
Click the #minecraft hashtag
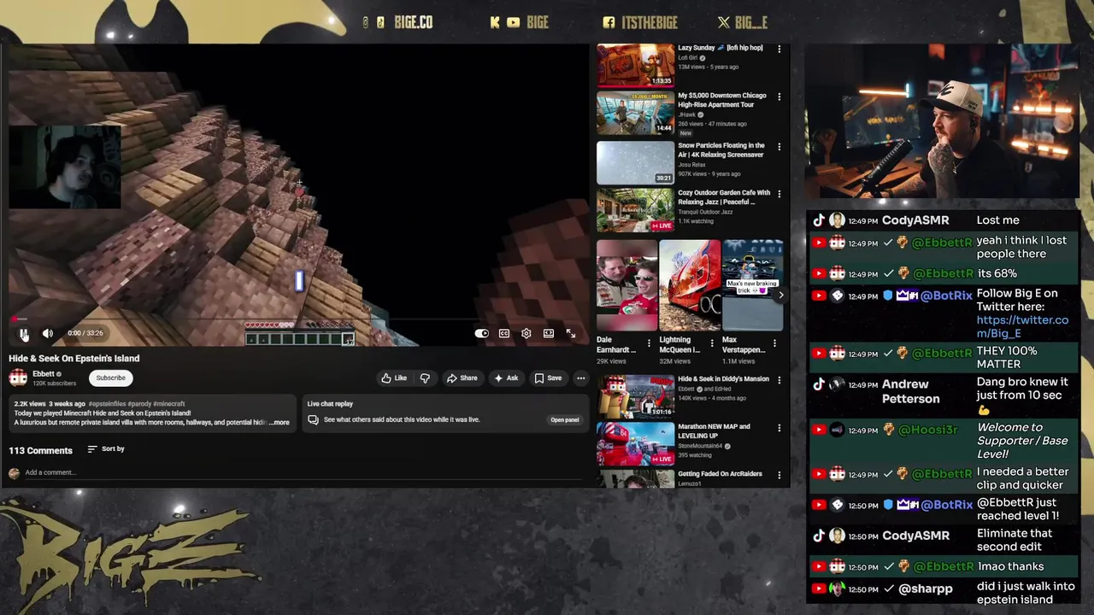(x=169, y=404)
